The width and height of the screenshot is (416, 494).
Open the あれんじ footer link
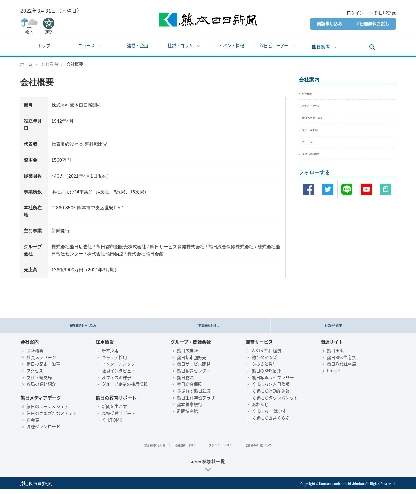(x=260, y=405)
